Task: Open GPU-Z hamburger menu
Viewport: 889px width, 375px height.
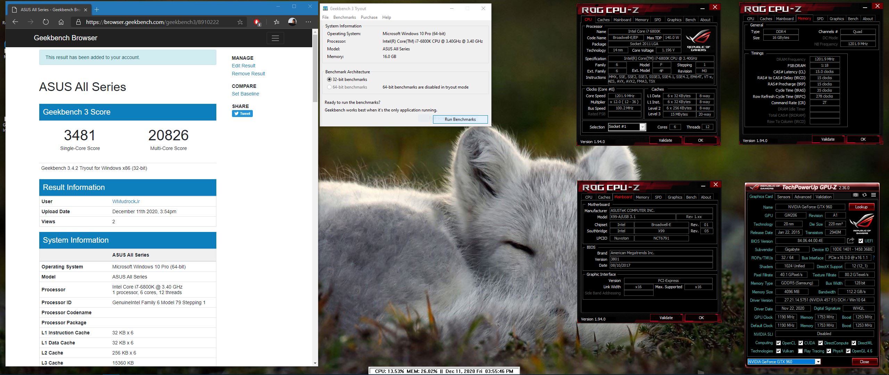Action: [x=873, y=195]
